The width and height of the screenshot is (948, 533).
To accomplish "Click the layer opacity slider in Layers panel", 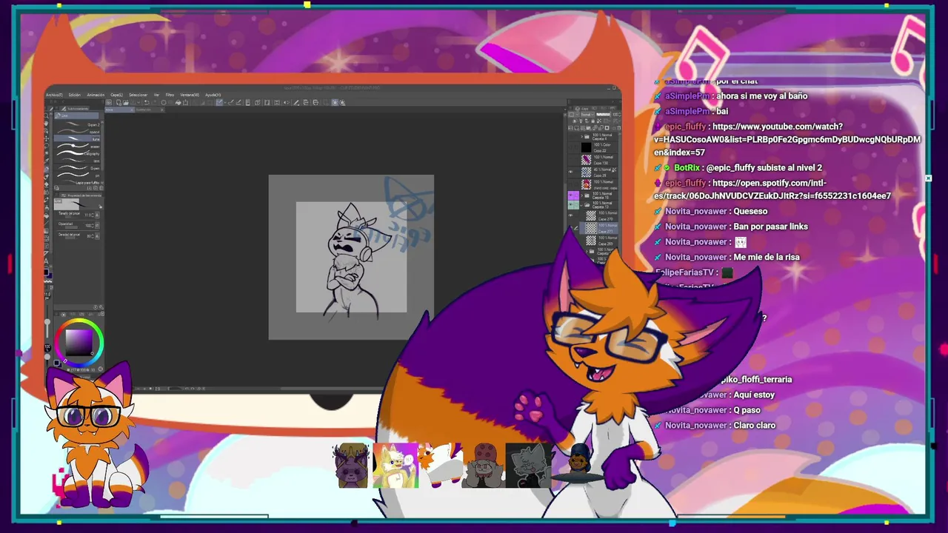I will 605,114.
